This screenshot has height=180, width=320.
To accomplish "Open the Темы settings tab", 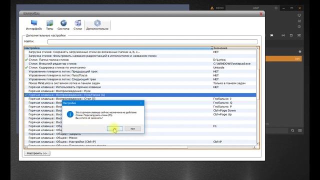I will tap(49, 25).
